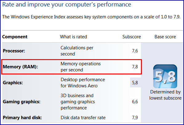Click the Memory (RAM) component label
184x125 pixels.
20,67
